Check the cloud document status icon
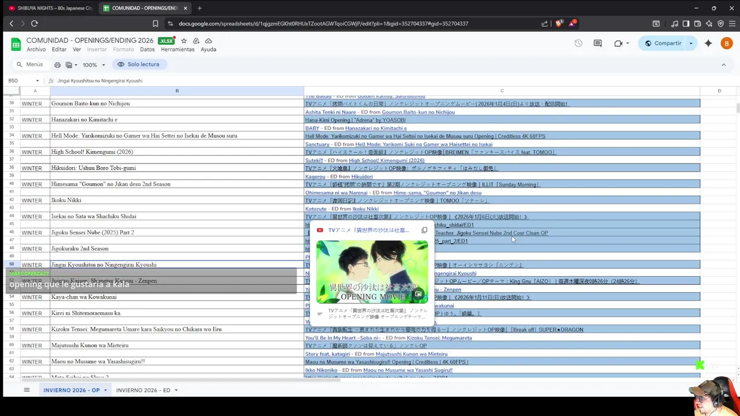 pos(209,41)
